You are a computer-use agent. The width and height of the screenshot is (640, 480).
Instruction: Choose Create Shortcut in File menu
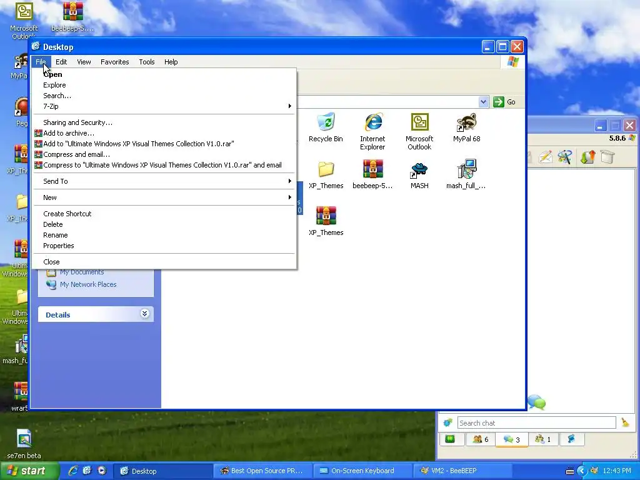(164, 214)
